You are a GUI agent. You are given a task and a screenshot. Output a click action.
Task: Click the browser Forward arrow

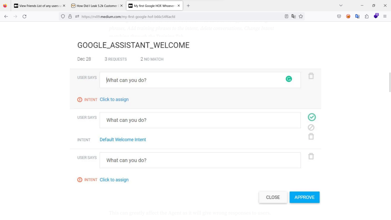tap(15, 16)
